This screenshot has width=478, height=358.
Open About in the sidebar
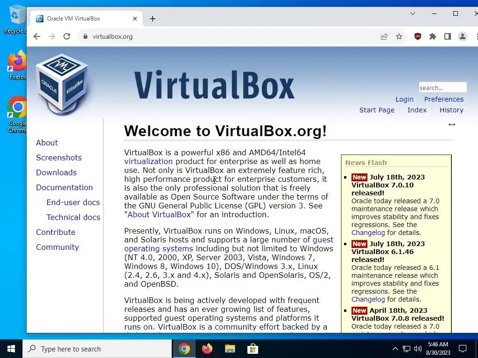[47, 143]
